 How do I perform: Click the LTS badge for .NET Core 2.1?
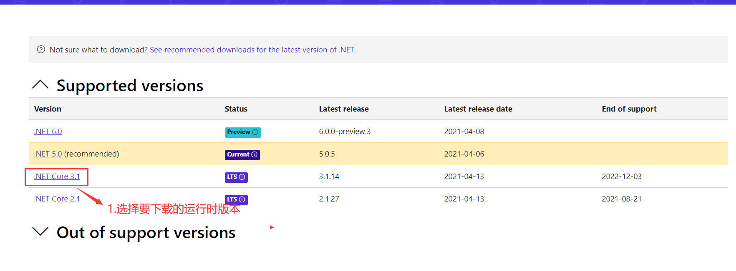(236, 199)
